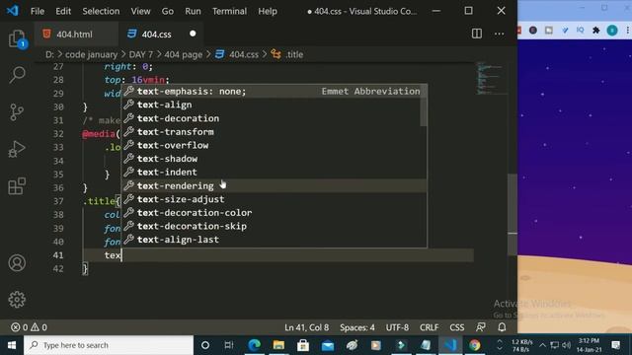Click 'UTF-8' encoding in status bar
Viewport: 632px width, 355px height.
pos(397,327)
